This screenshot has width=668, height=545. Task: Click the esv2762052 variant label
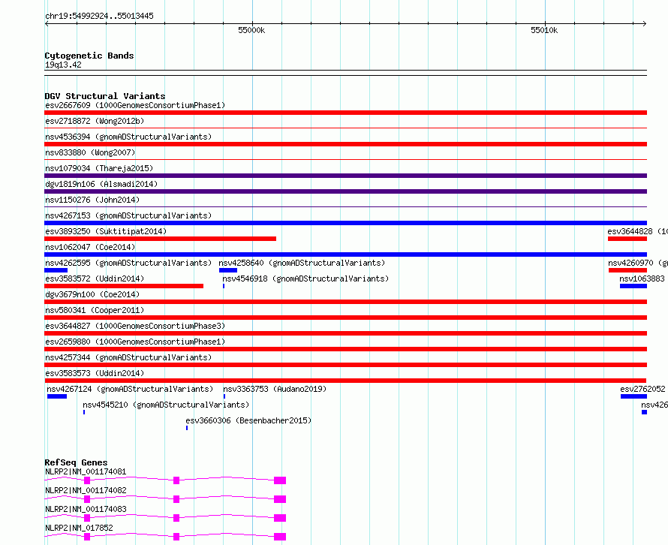[642, 389]
